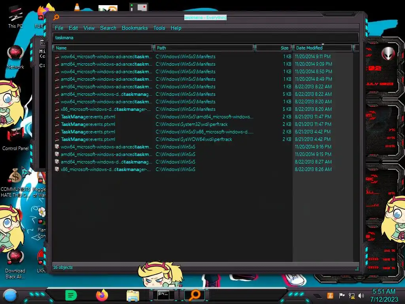Open the volume speaker tray icon
Image resolution: width=405 pixels, height=304 pixels.
(x=361, y=295)
